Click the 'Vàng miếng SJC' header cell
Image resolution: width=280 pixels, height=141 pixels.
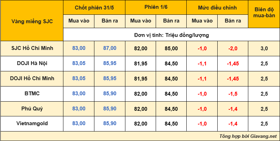tap(32, 21)
